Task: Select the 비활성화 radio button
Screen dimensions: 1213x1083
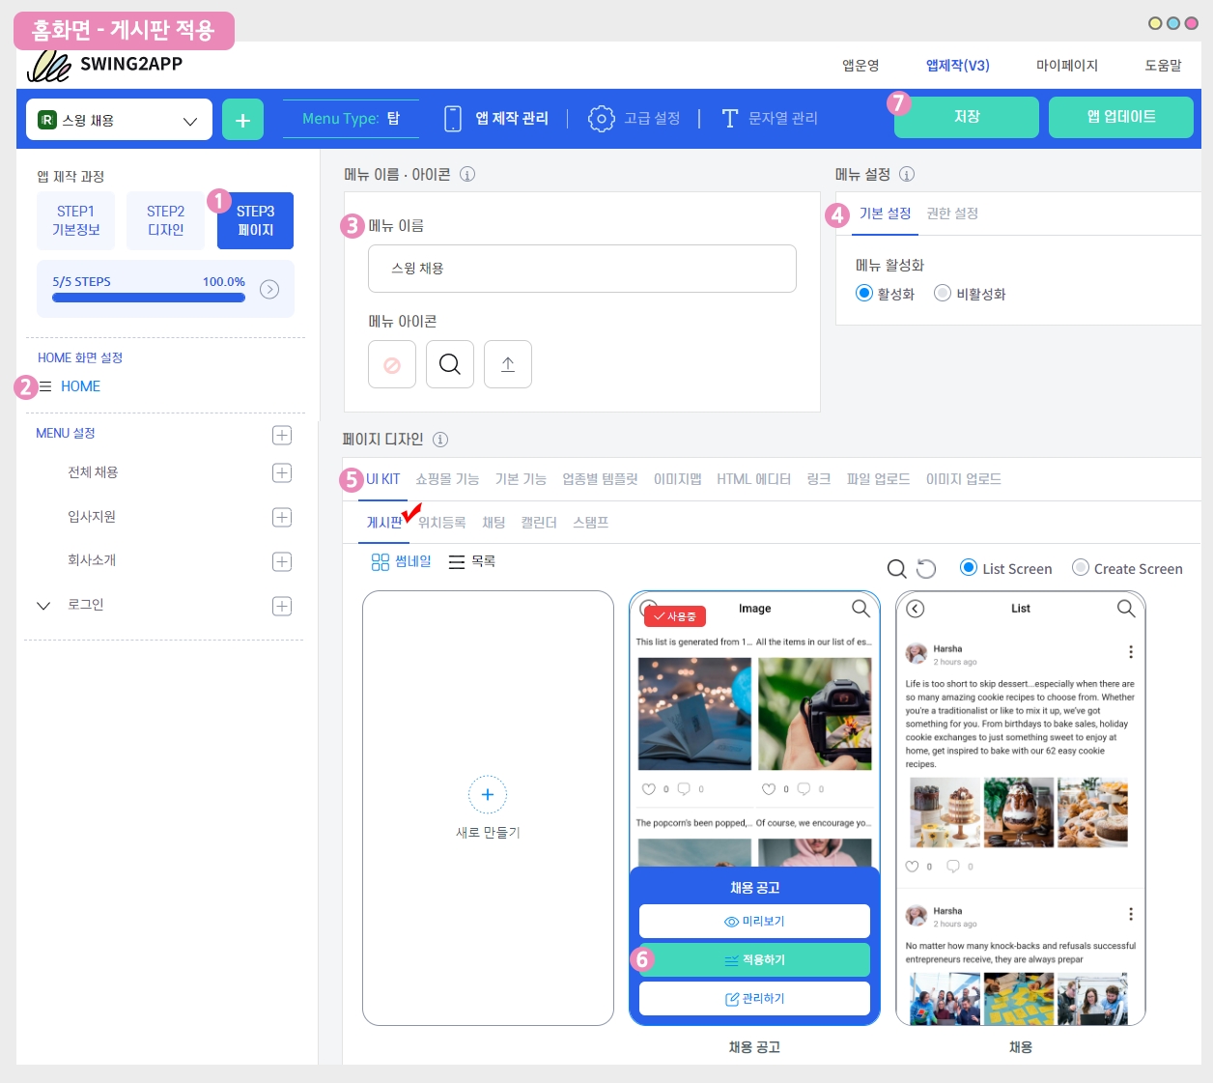Action: pyautogui.click(x=943, y=293)
